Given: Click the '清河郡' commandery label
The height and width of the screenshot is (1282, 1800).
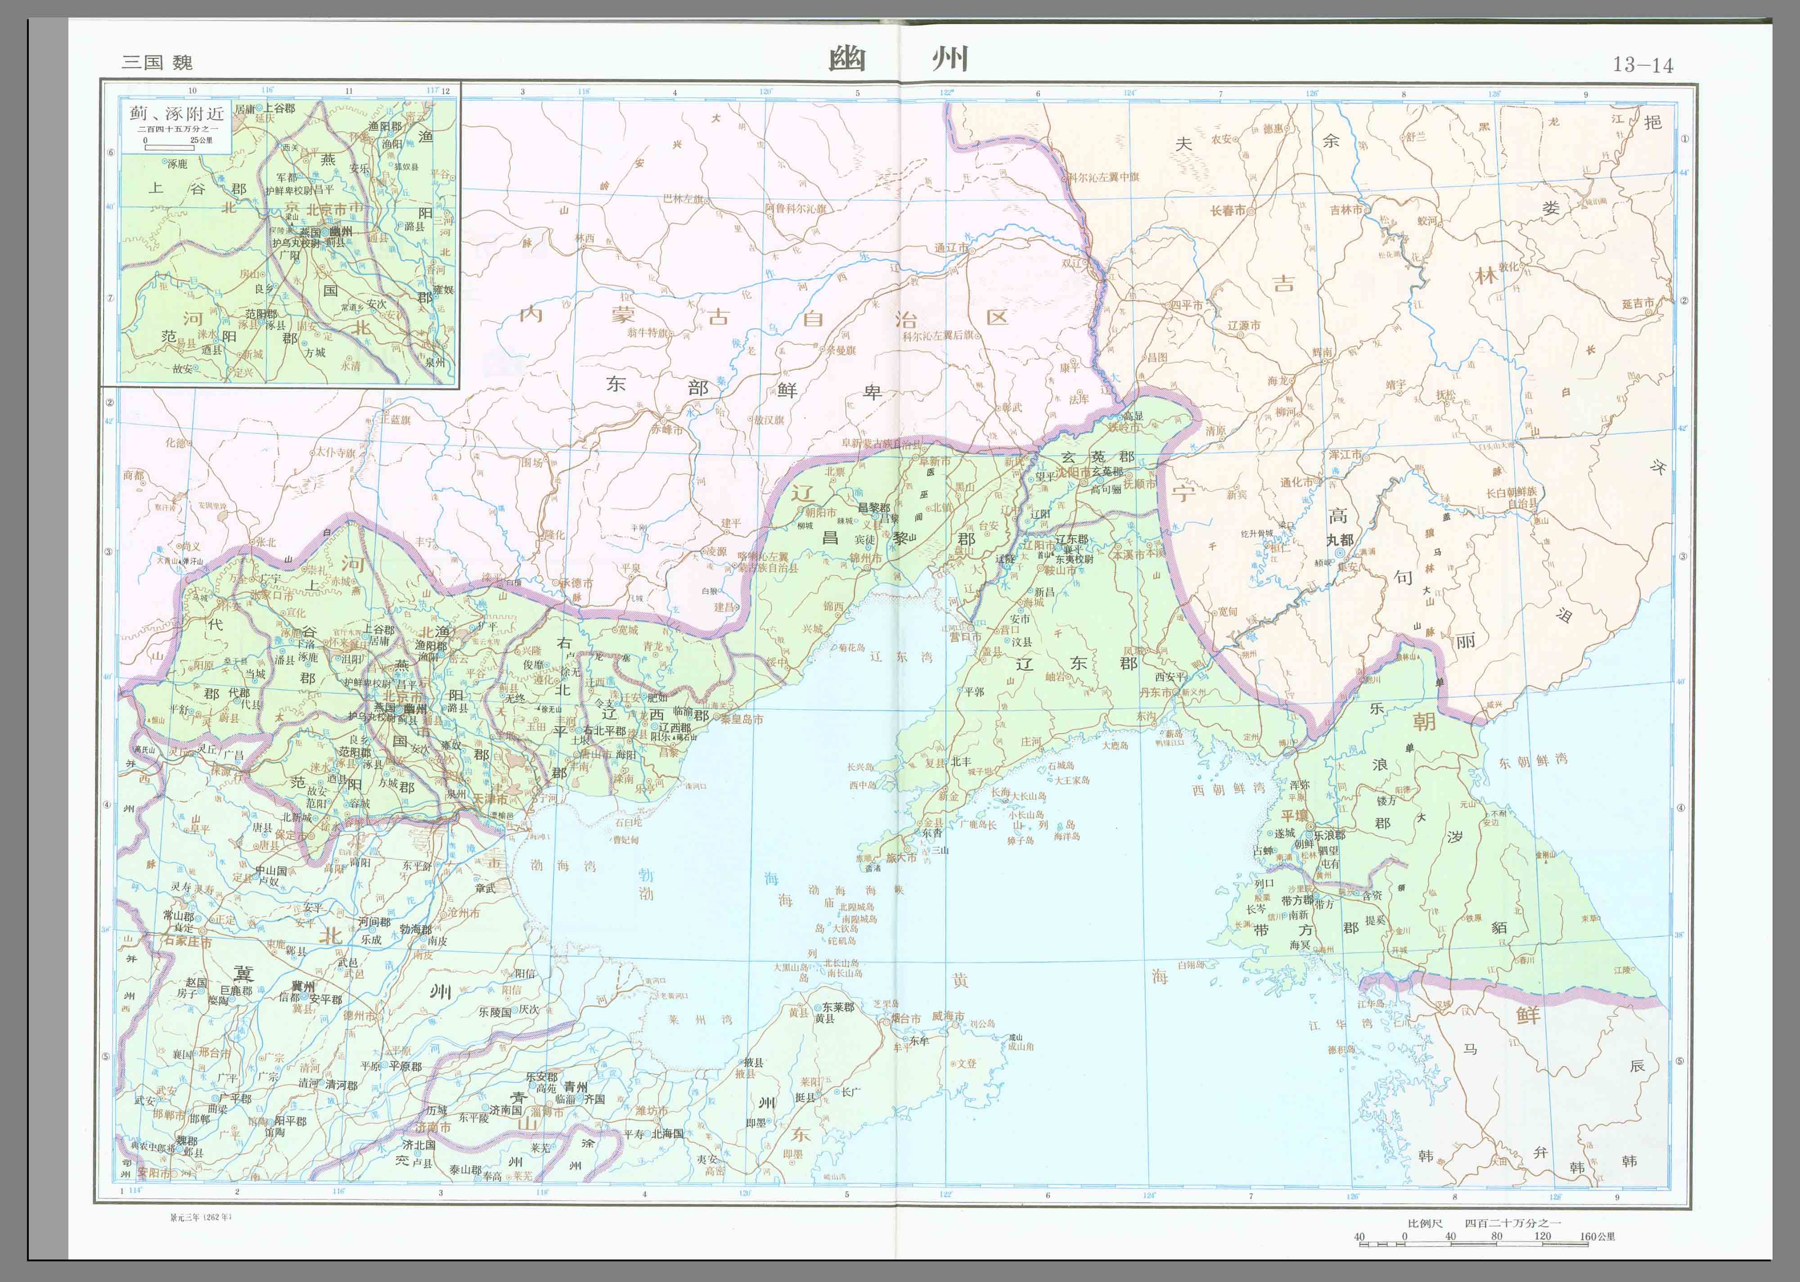Looking at the screenshot, I should (341, 1085).
